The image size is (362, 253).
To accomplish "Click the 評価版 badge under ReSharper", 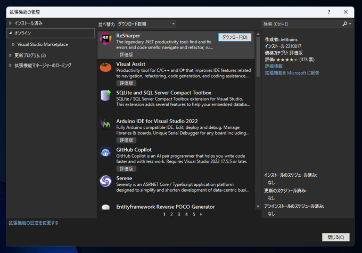I will click(126, 55).
